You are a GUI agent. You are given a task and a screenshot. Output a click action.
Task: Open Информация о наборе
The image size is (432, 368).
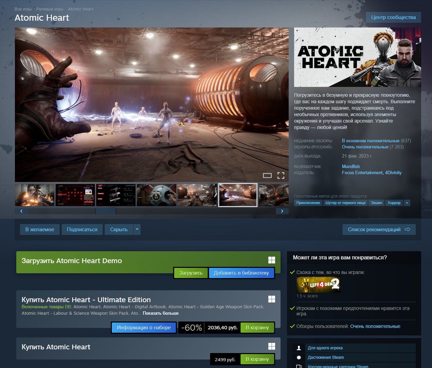click(144, 328)
